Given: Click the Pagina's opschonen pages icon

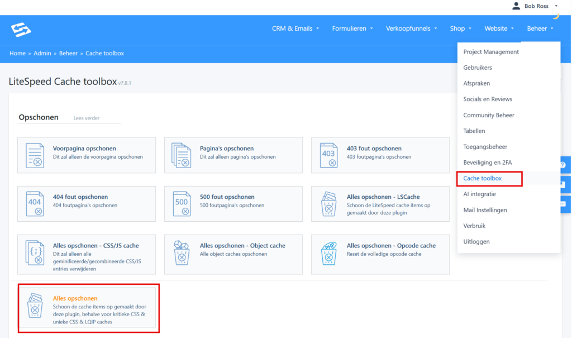Looking at the screenshot, I should coord(182,155).
